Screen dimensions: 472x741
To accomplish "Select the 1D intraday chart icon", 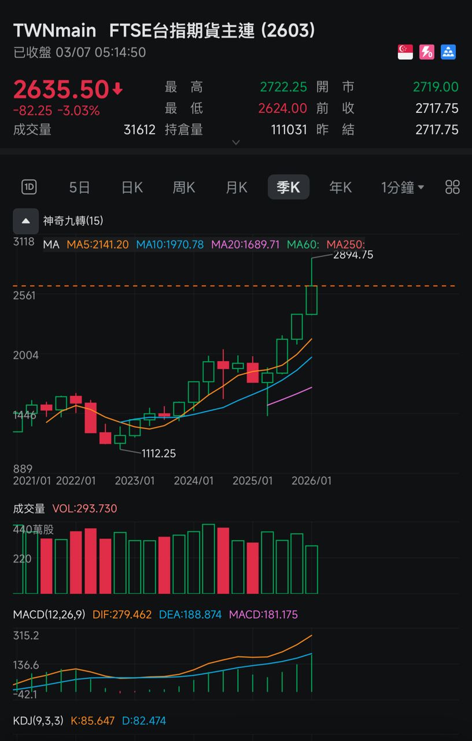I will tap(29, 187).
